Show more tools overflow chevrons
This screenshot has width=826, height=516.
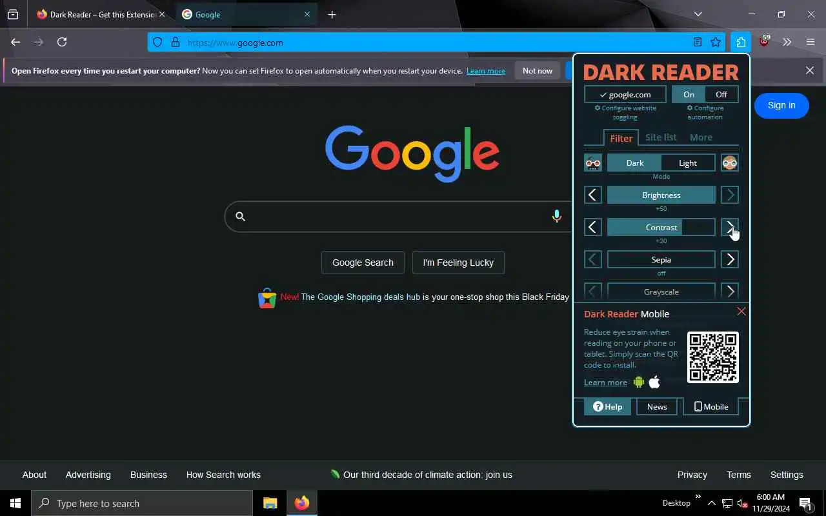pos(787,42)
